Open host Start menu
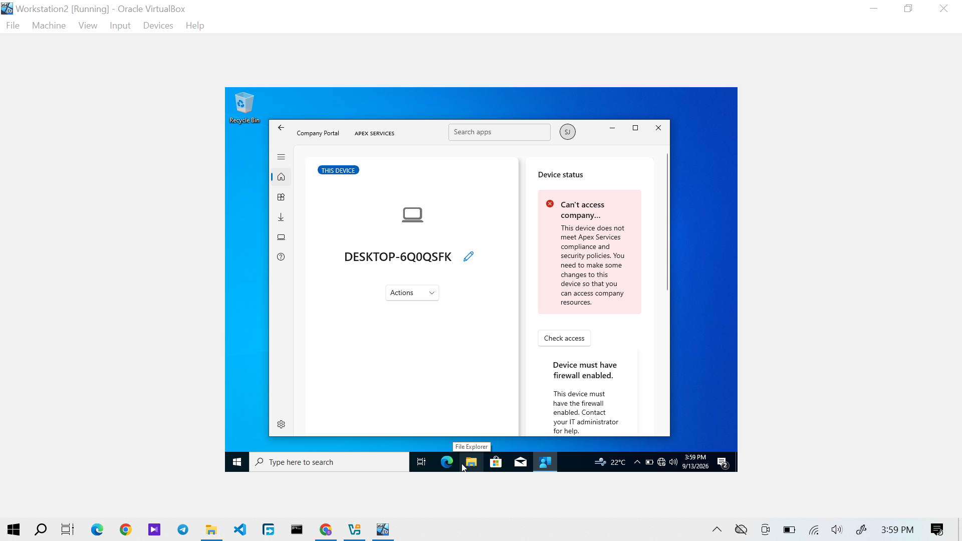Screen dimensions: 962x541 pos(14,529)
